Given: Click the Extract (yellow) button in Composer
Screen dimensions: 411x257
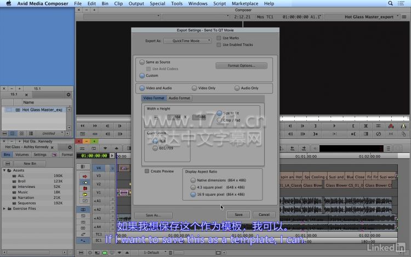Looking at the screenshot, I should pyautogui.click(x=403, y=126).
